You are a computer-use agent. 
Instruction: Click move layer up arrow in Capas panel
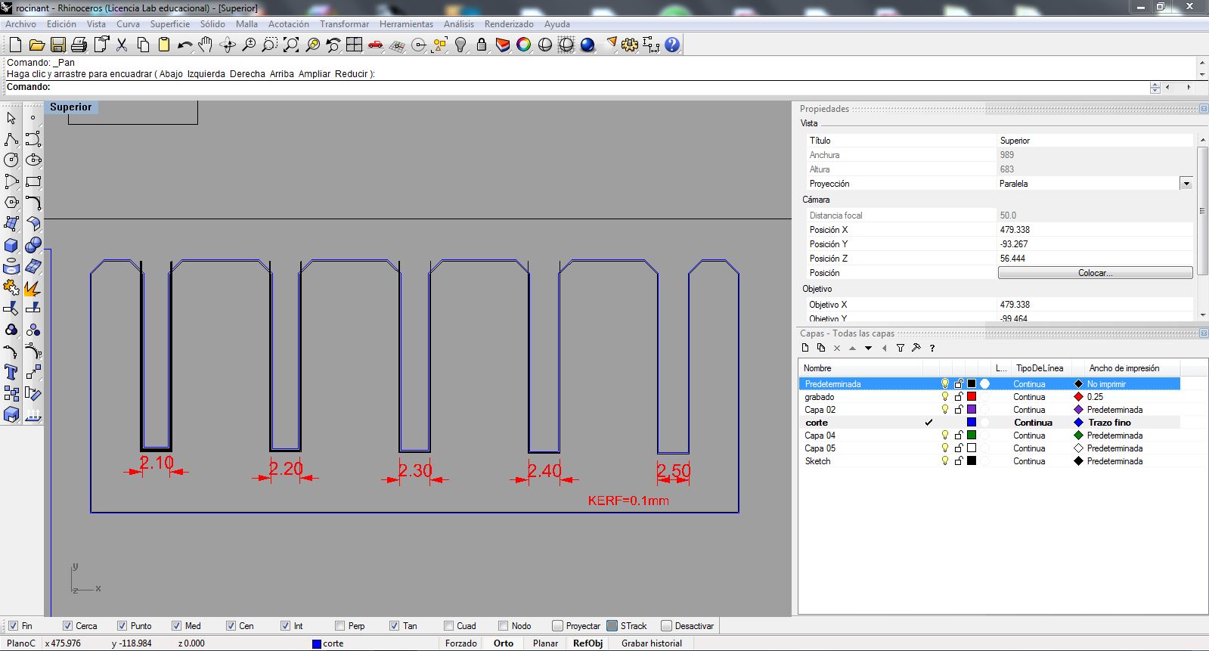coord(852,348)
